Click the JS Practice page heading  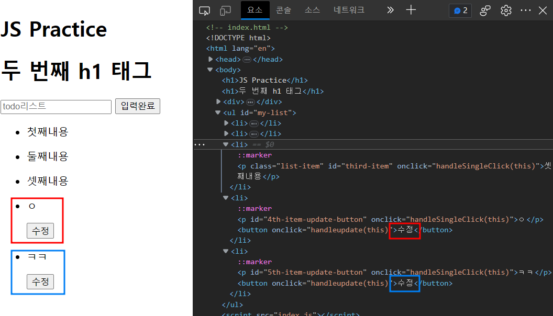pyautogui.click(x=53, y=29)
